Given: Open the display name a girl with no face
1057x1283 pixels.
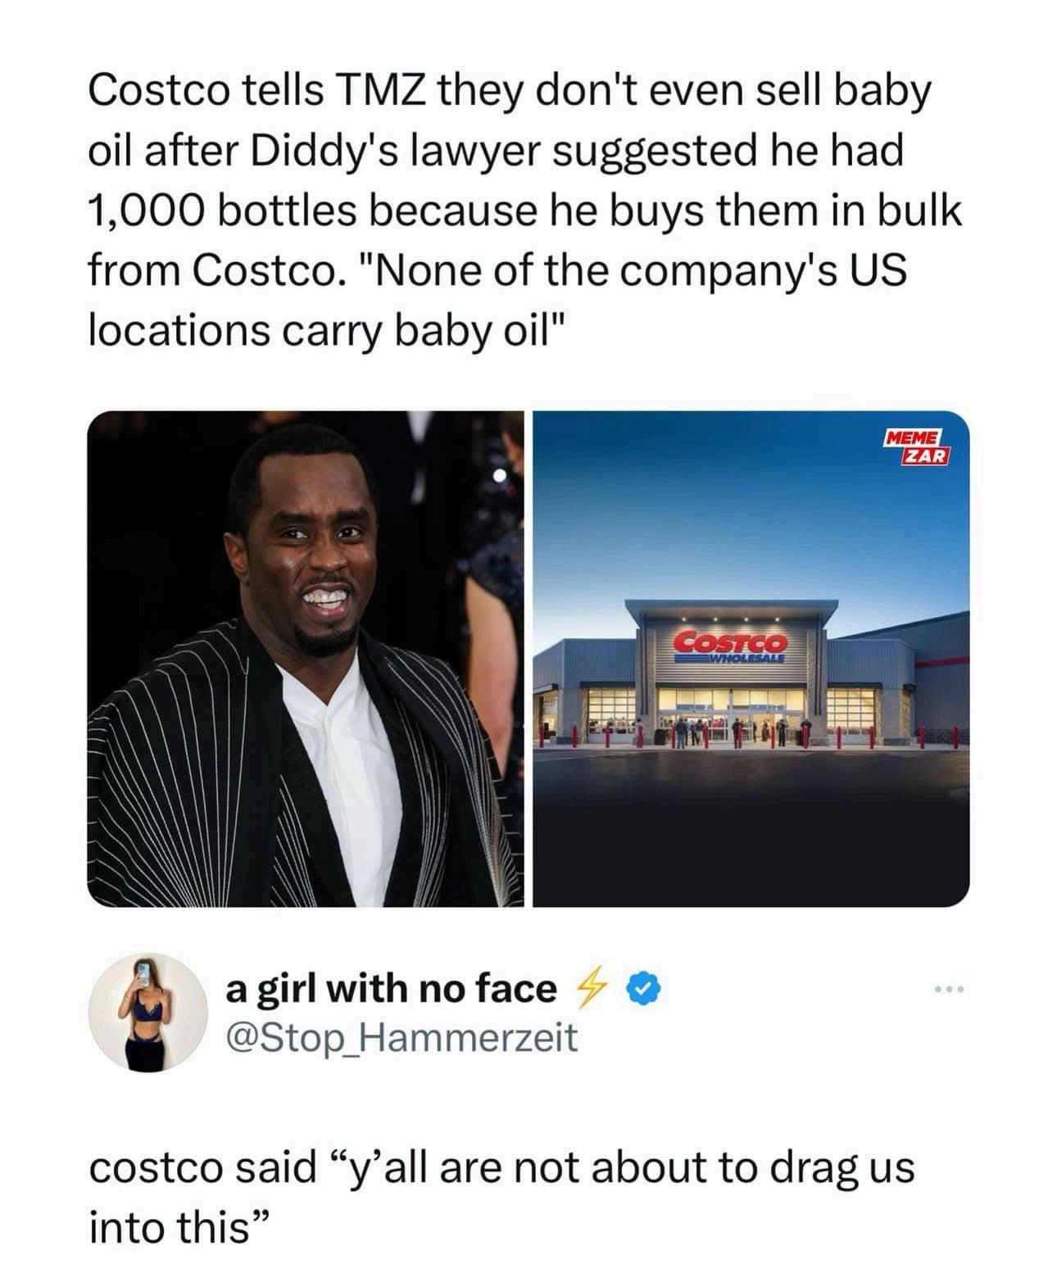Looking at the screenshot, I should point(391,989).
